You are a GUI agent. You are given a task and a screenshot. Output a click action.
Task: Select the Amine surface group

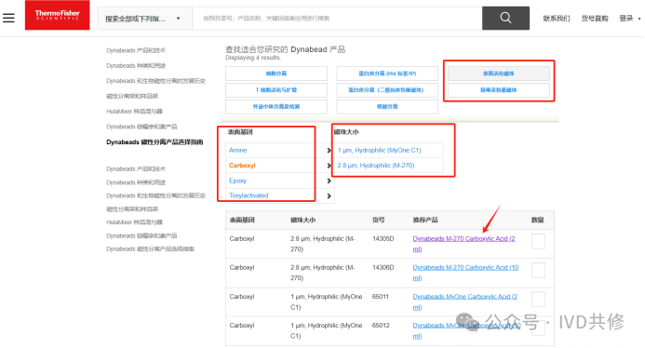[237, 150]
